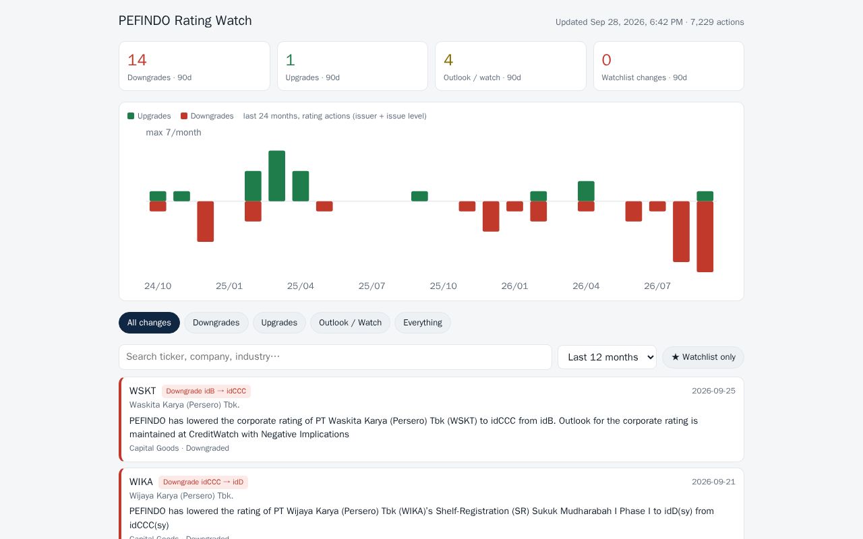The width and height of the screenshot is (863, 539).
Task: Switch to the Downgrades filter tab
Action: coord(216,323)
